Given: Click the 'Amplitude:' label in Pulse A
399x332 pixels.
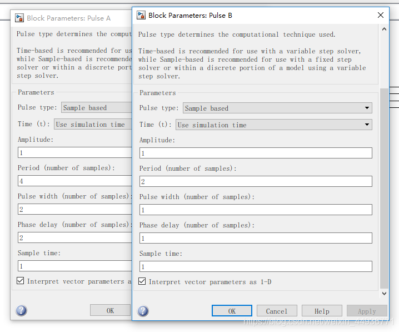Looking at the screenshot, I should pyautogui.click(x=36, y=140).
